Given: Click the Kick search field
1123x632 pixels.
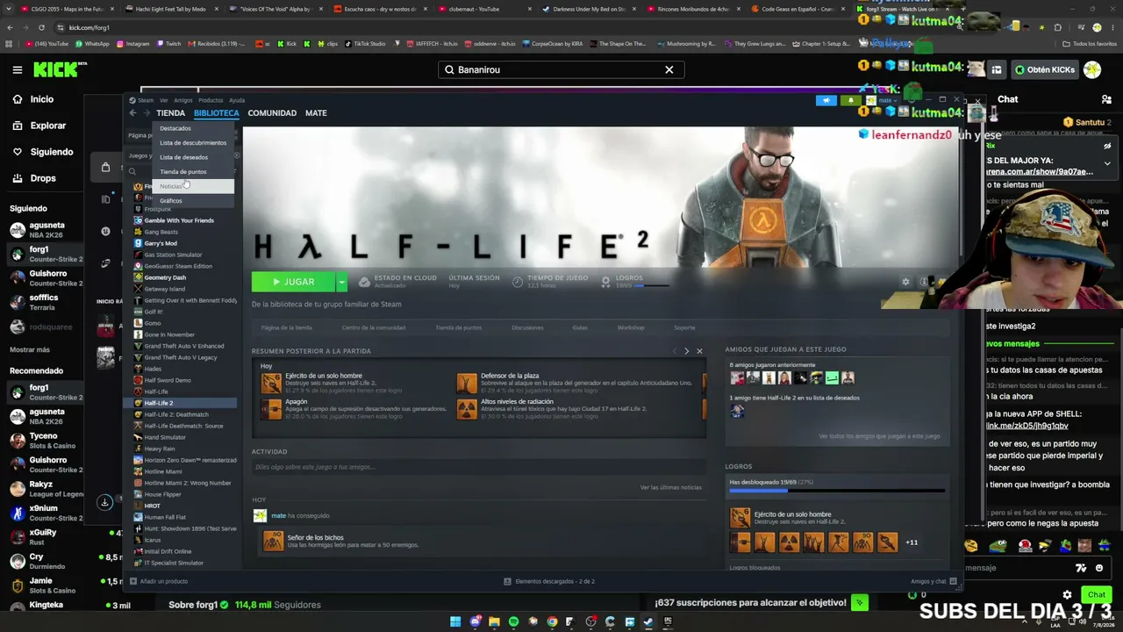Looking at the screenshot, I should pos(561,69).
